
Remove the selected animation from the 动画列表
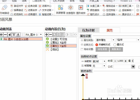(x=5, y=35)
